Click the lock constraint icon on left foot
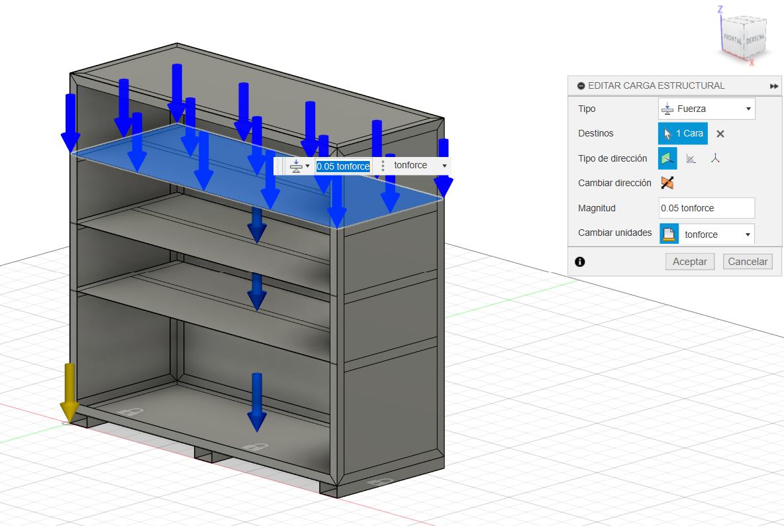The width and height of the screenshot is (784, 526). pos(130,413)
